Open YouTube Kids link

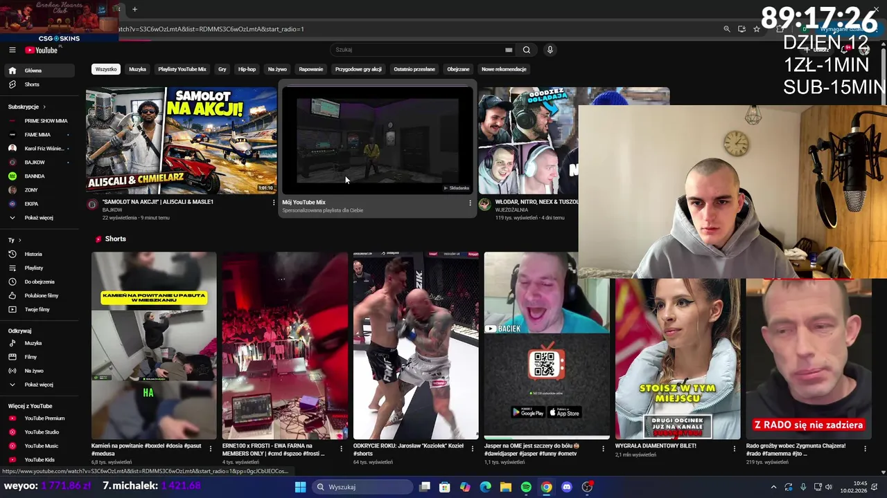click(39, 460)
